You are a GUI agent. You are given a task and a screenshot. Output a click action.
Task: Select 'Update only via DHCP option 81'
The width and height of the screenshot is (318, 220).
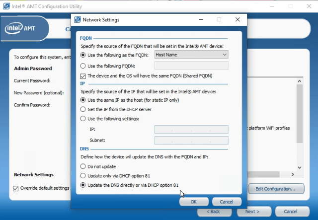[x=83, y=176]
